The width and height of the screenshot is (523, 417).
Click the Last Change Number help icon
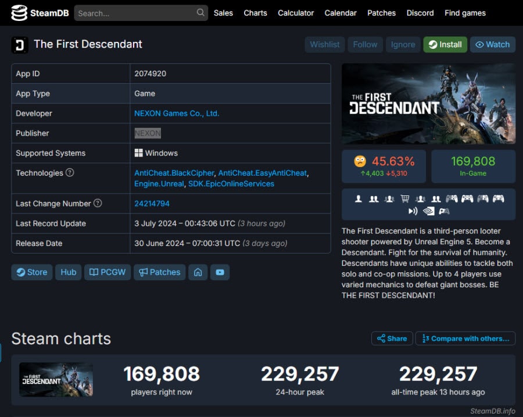click(x=98, y=203)
